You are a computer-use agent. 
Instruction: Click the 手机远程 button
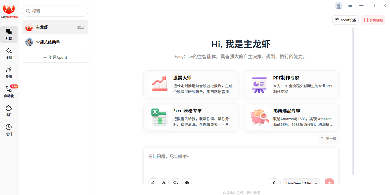point(373,20)
